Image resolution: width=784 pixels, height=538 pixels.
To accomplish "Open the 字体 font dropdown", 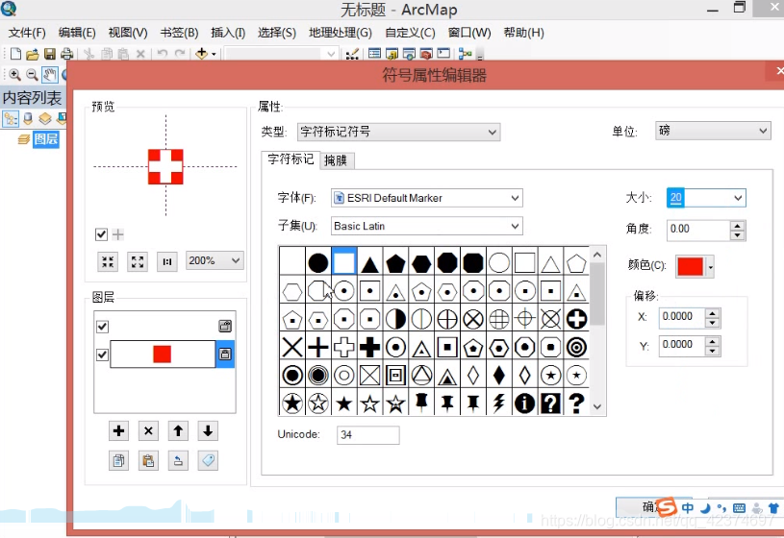I will tap(426, 198).
